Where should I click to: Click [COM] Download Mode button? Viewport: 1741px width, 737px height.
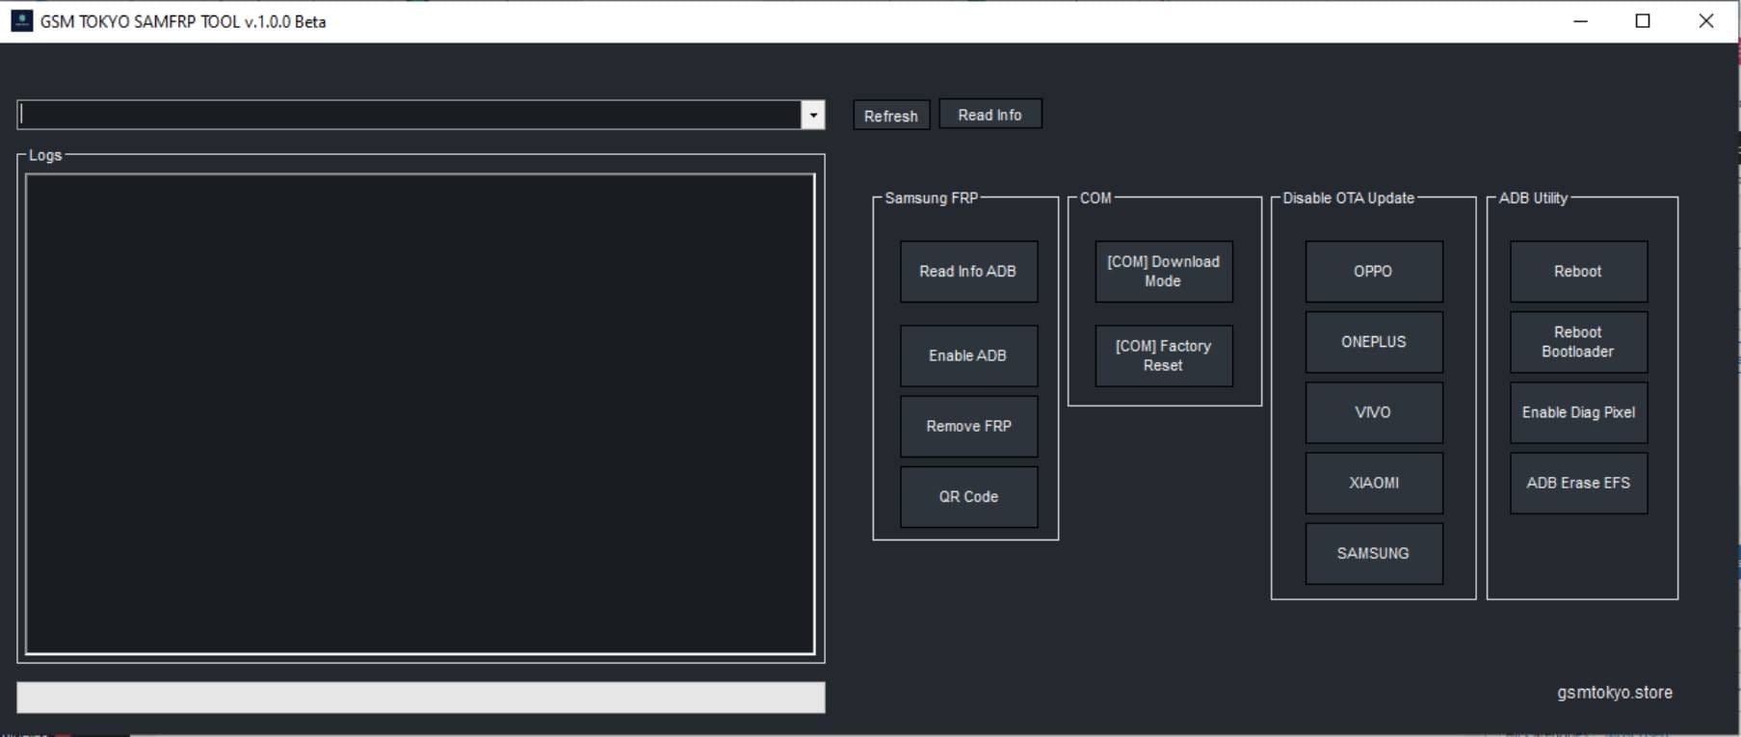coord(1163,272)
